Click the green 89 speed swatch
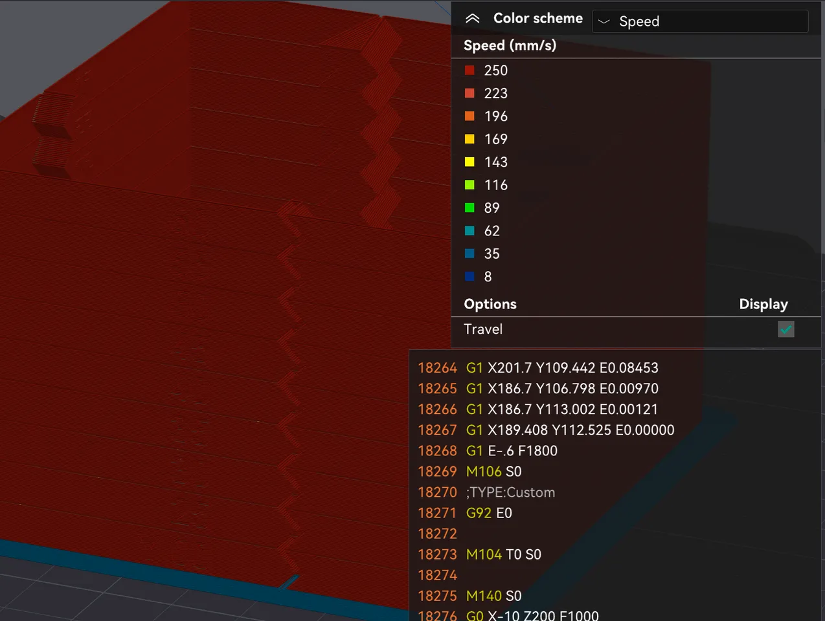 click(469, 207)
